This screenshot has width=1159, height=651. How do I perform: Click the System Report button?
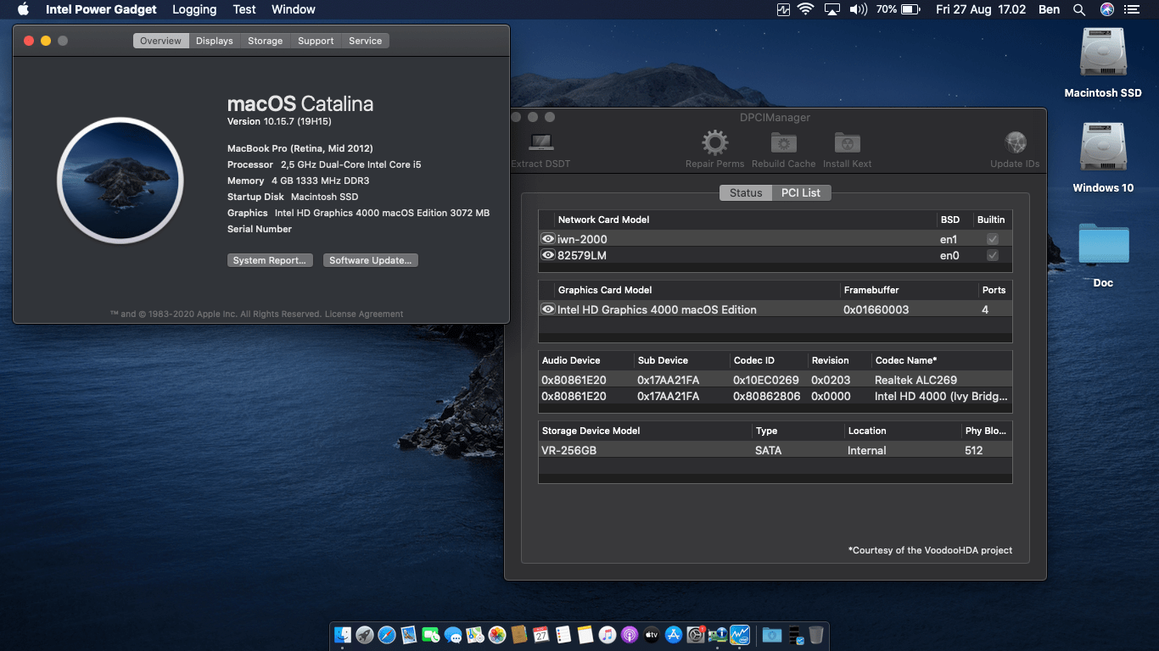270,260
